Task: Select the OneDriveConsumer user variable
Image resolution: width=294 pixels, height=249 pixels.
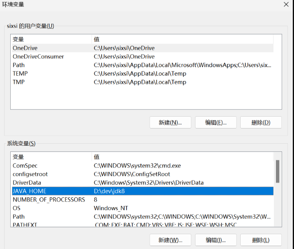Action: click(38, 57)
